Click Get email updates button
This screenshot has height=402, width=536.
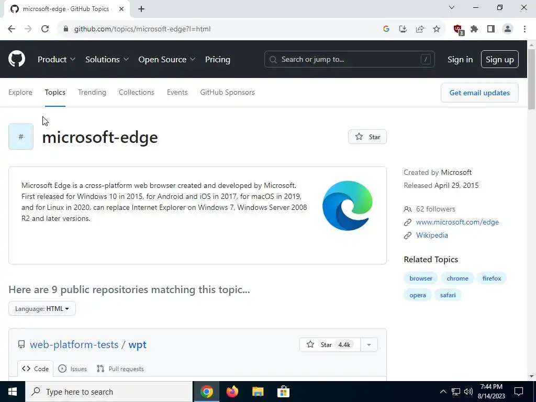479,93
